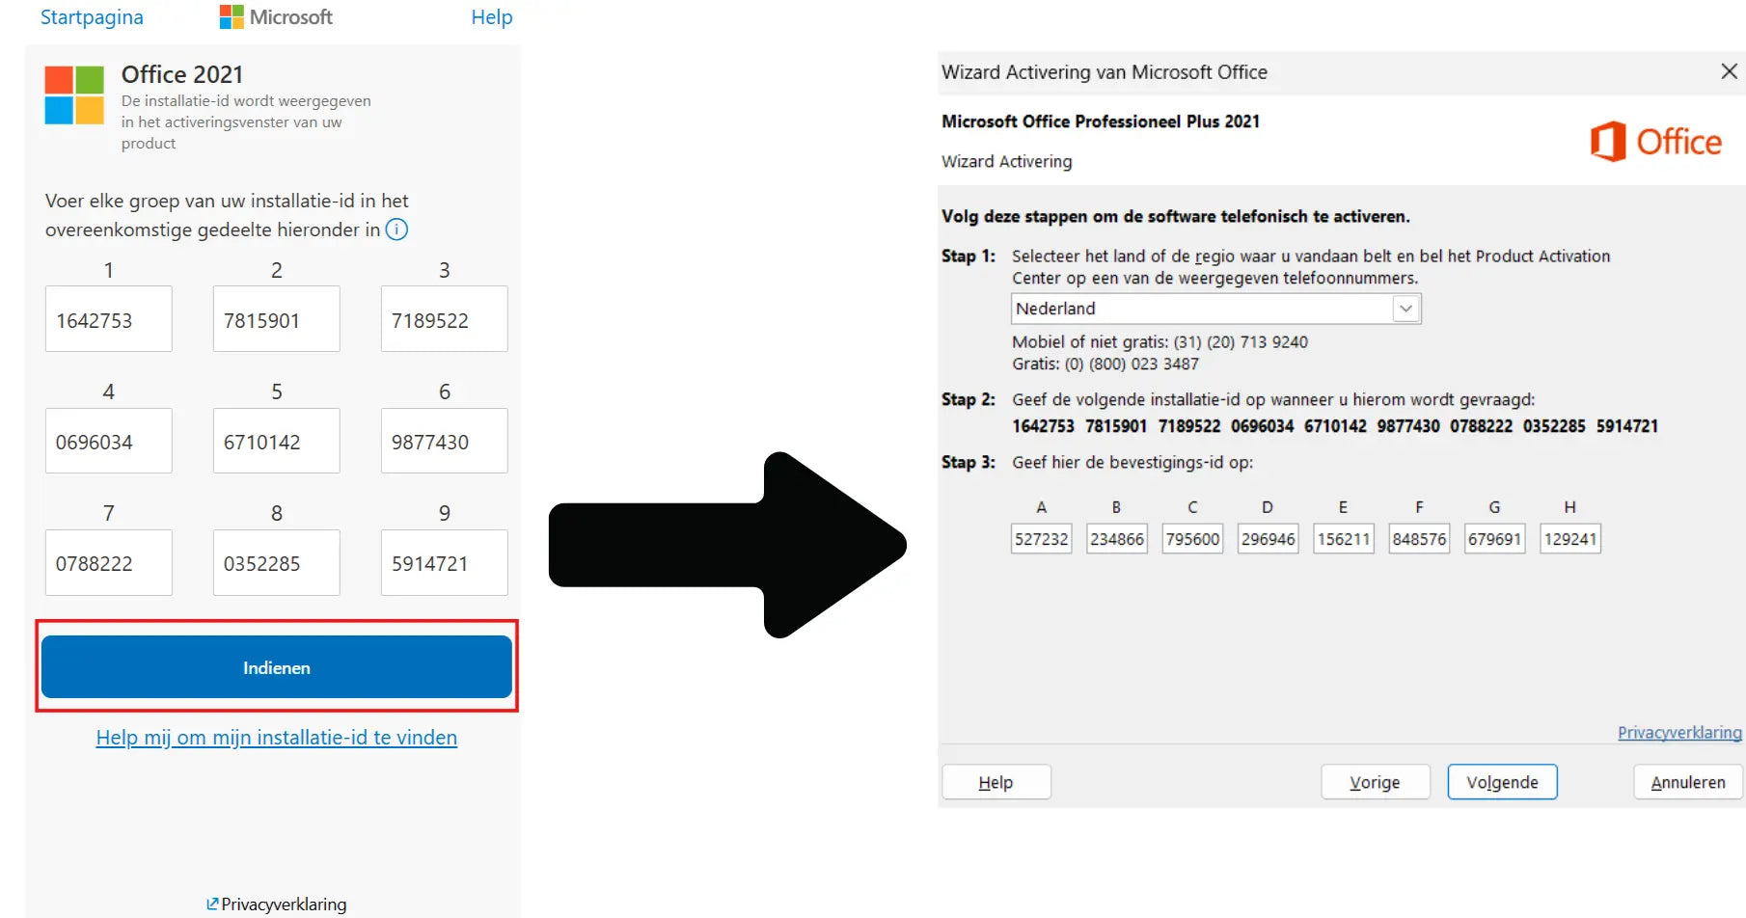Select bevestigings-id field B containing 234866
Screen dimensions: 1746x918
1117,539
